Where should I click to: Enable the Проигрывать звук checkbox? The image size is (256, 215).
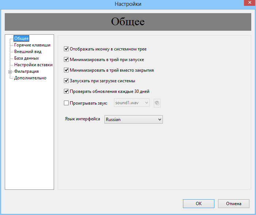tap(66, 103)
